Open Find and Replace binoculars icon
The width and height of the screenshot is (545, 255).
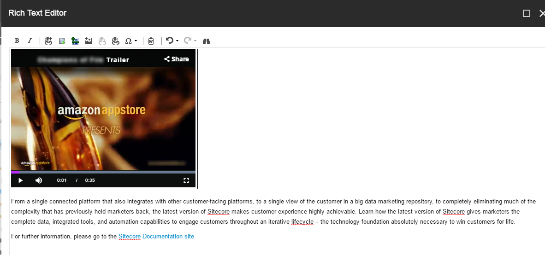(x=207, y=41)
